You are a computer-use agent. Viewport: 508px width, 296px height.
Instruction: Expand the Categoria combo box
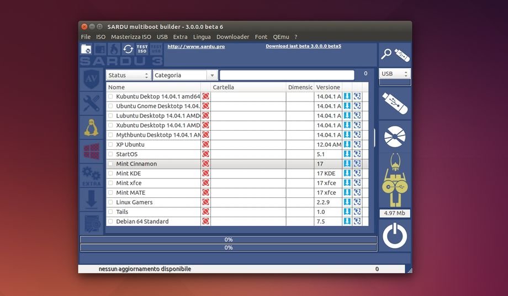click(x=184, y=75)
